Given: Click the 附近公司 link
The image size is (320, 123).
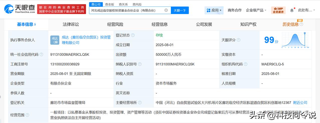Looking at the screenshot, I should coord(300,103).
